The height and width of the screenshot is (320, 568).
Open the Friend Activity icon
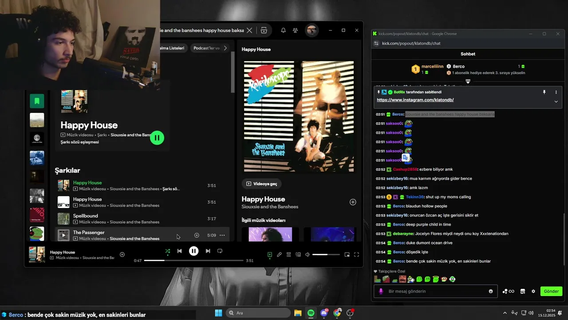point(295,30)
